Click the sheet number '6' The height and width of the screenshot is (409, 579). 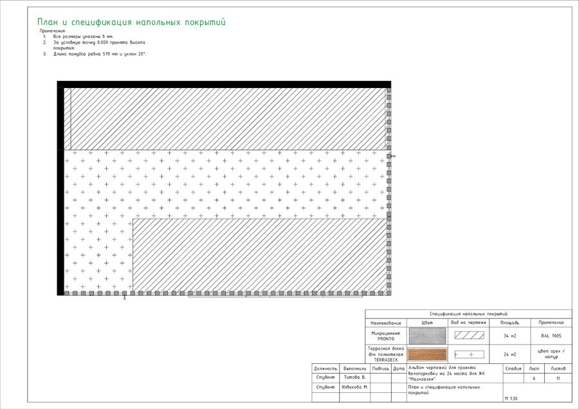point(534,378)
